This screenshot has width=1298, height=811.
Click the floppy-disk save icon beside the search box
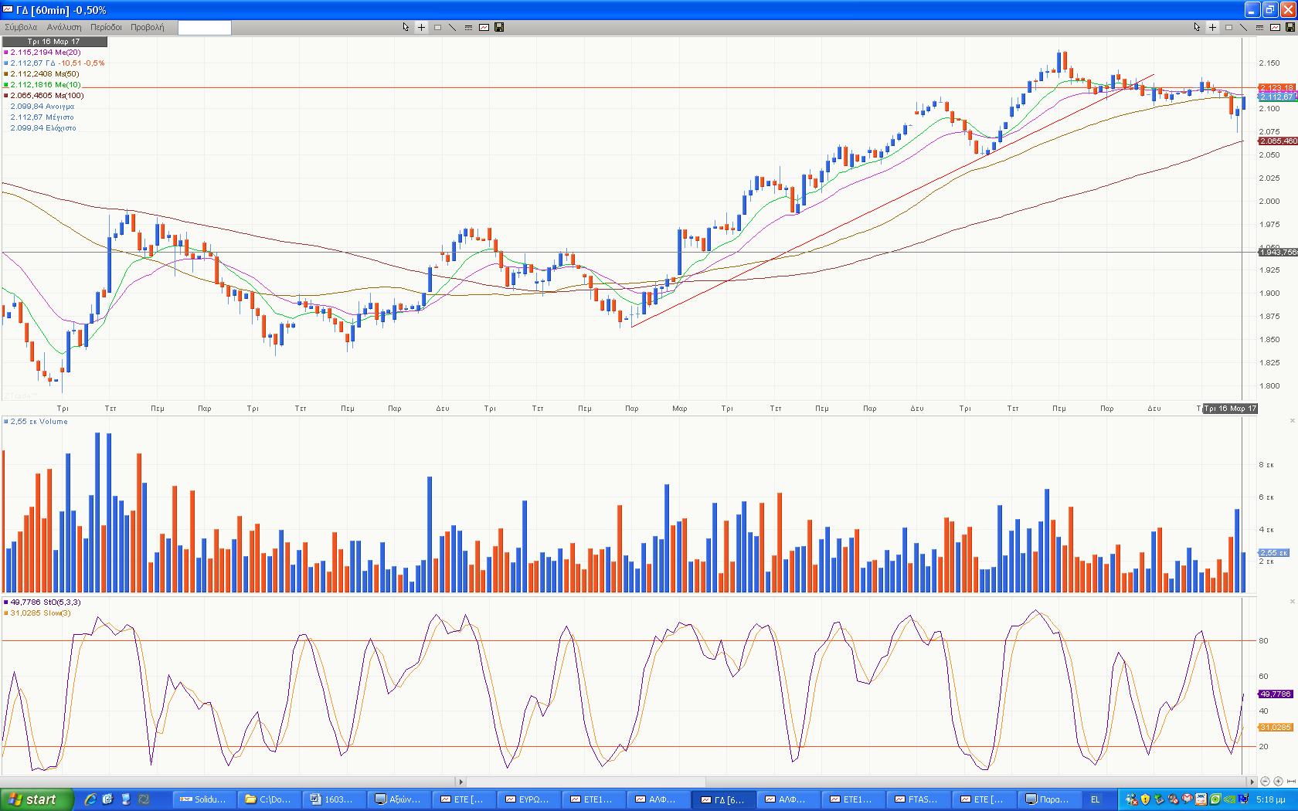tap(499, 27)
